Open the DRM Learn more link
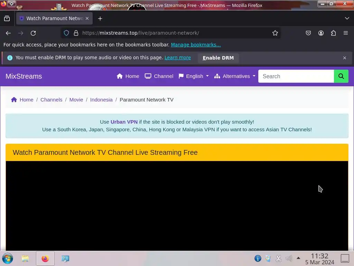 [x=178, y=58]
